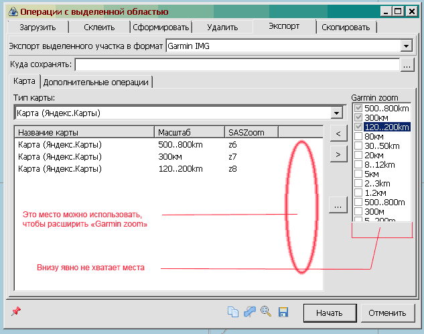Click the Начать button
This screenshot has width=424, height=334.
tap(330, 313)
